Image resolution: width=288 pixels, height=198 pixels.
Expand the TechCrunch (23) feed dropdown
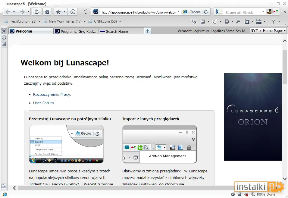[39, 21]
